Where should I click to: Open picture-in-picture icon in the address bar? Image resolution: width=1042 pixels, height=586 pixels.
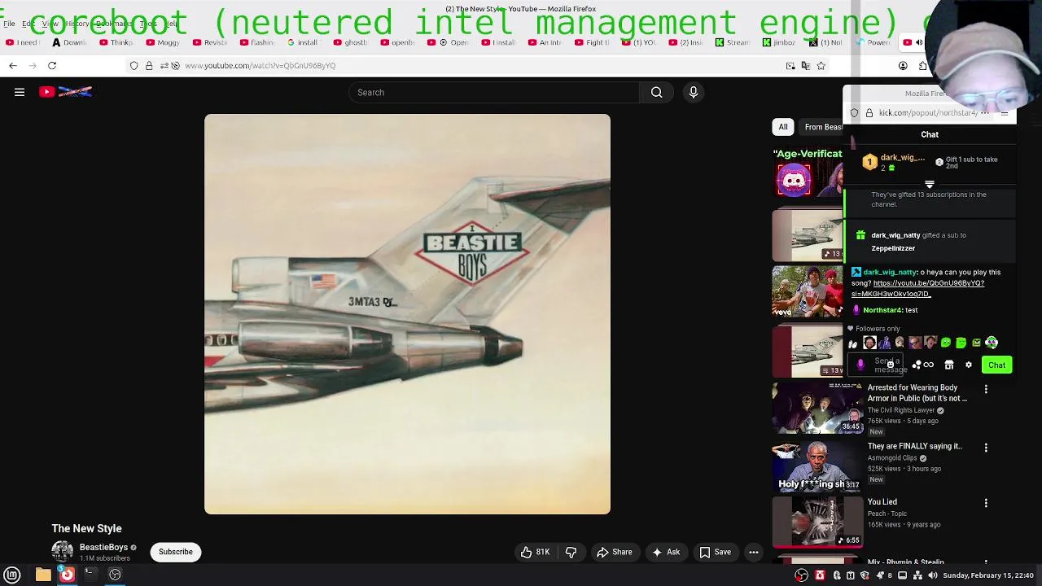coord(790,65)
